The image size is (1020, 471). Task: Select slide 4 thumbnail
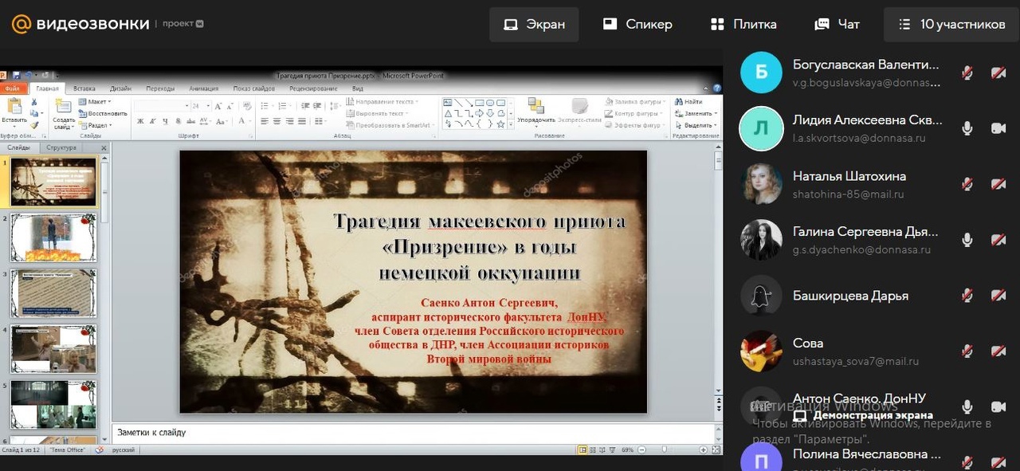(x=53, y=349)
